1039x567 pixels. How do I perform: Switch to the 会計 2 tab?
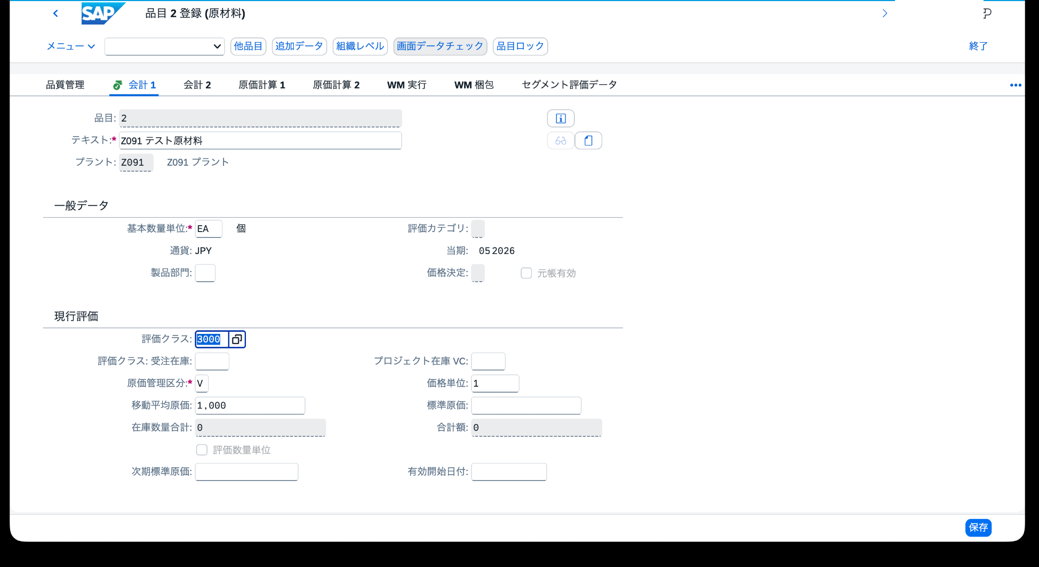197,85
